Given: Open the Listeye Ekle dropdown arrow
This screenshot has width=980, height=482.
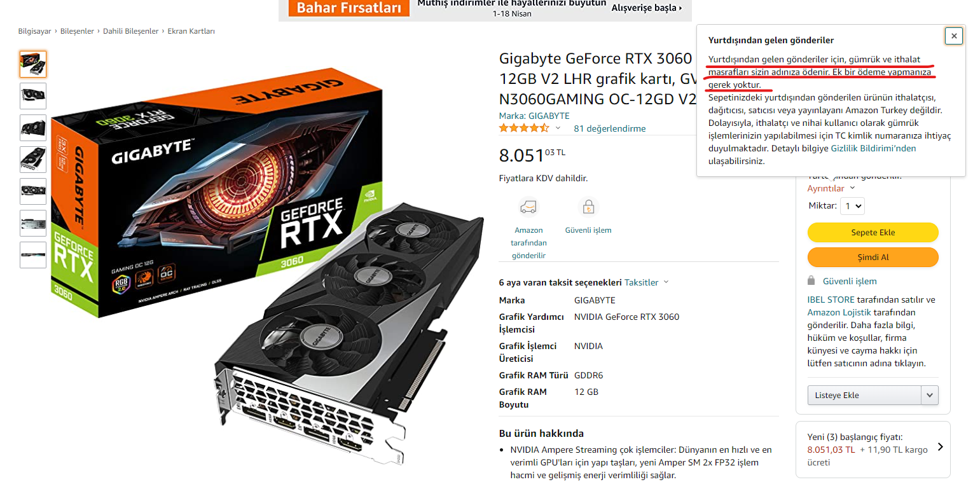Looking at the screenshot, I should coord(930,395).
